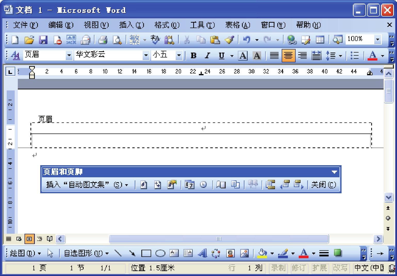
Task: Insert number of pages in header toolbar
Action: pos(158,185)
